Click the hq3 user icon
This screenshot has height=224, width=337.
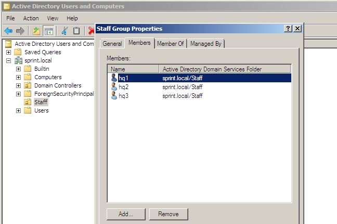coord(114,95)
